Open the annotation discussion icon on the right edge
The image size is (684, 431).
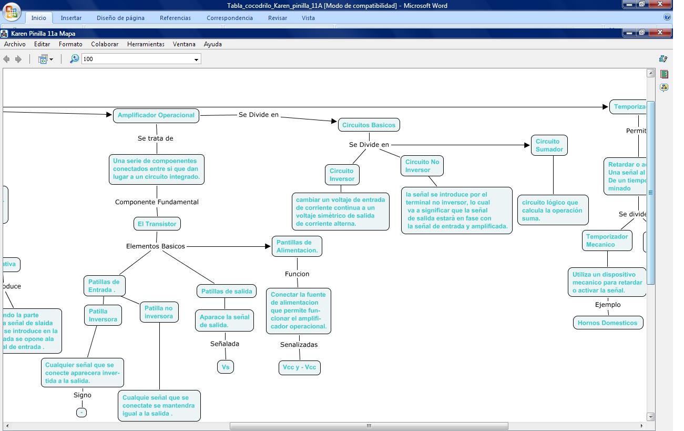pyautogui.click(x=664, y=87)
